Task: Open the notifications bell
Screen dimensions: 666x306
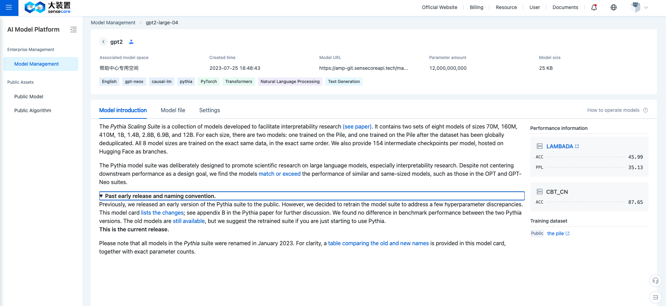Action: [594, 7]
